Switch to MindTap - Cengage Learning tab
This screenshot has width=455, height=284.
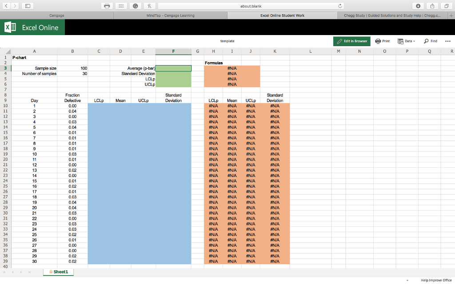coord(170,16)
